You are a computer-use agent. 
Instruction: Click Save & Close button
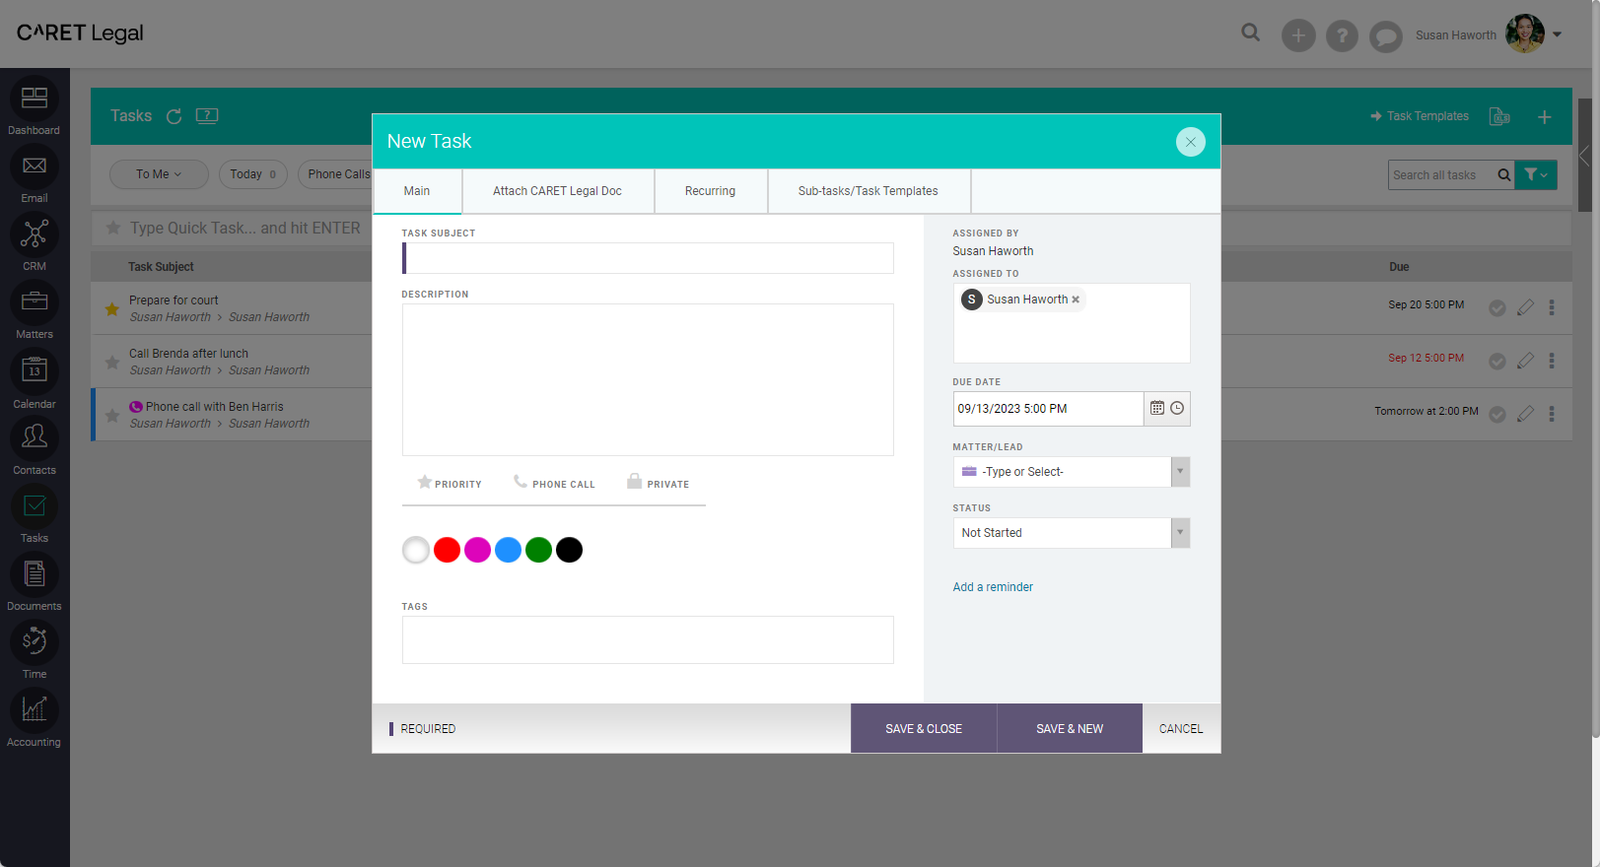pyautogui.click(x=924, y=729)
